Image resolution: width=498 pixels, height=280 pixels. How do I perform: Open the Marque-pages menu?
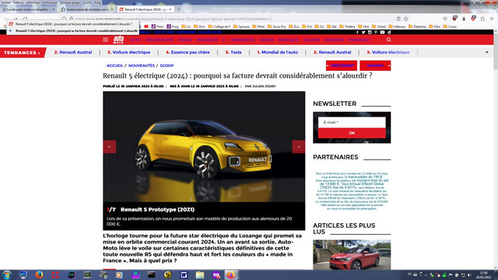pyautogui.click(x=70, y=2)
